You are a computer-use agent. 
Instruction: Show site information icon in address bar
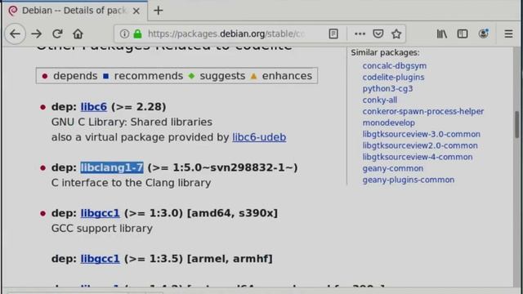(124, 33)
